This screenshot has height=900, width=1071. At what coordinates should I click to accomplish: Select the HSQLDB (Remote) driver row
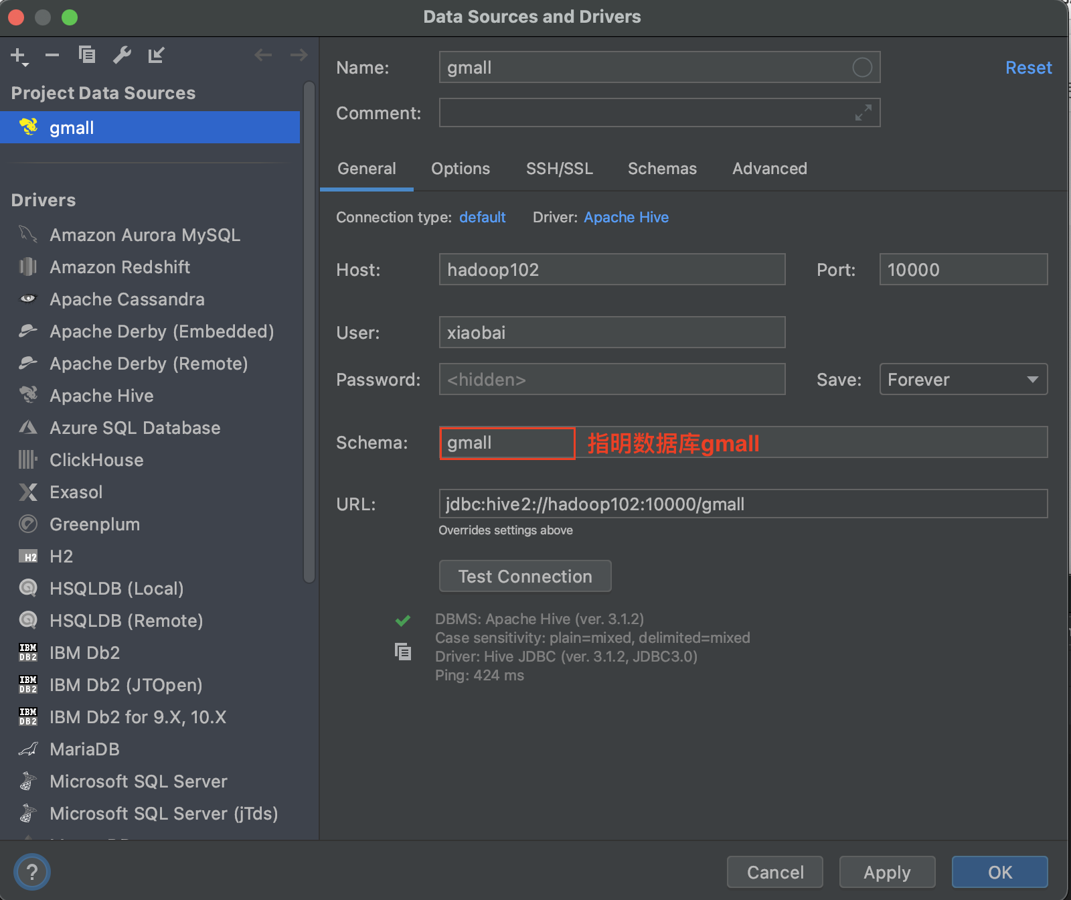(x=150, y=620)
